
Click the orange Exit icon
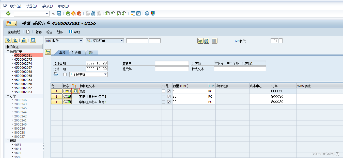tap(73, 13)
